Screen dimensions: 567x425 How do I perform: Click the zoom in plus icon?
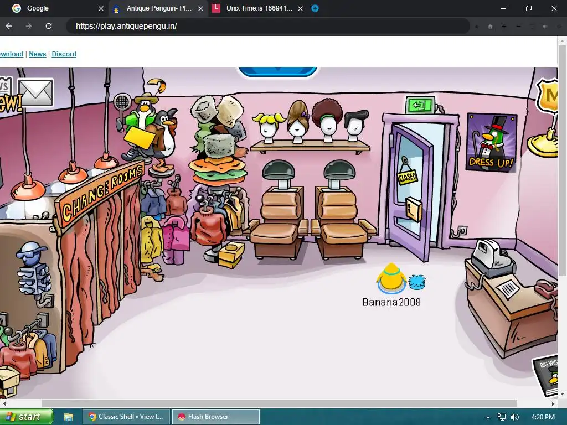504,27
